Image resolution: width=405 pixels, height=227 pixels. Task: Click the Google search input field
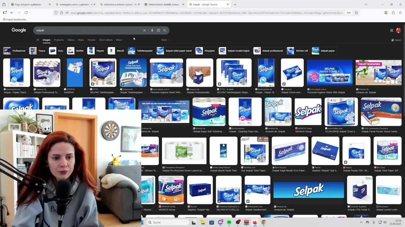tap(89, 31)
